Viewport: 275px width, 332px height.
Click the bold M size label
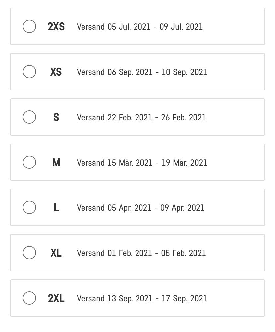coord(56,163)
